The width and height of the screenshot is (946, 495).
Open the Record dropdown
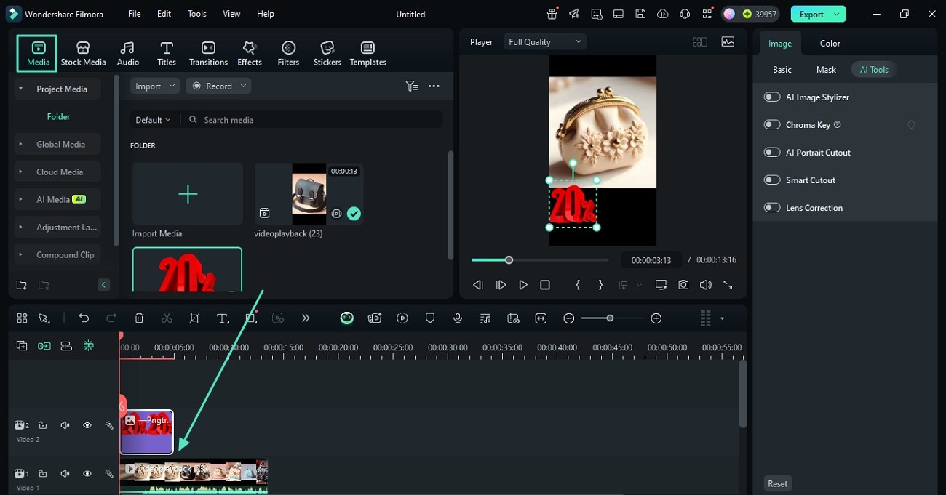tap(218, 86)
